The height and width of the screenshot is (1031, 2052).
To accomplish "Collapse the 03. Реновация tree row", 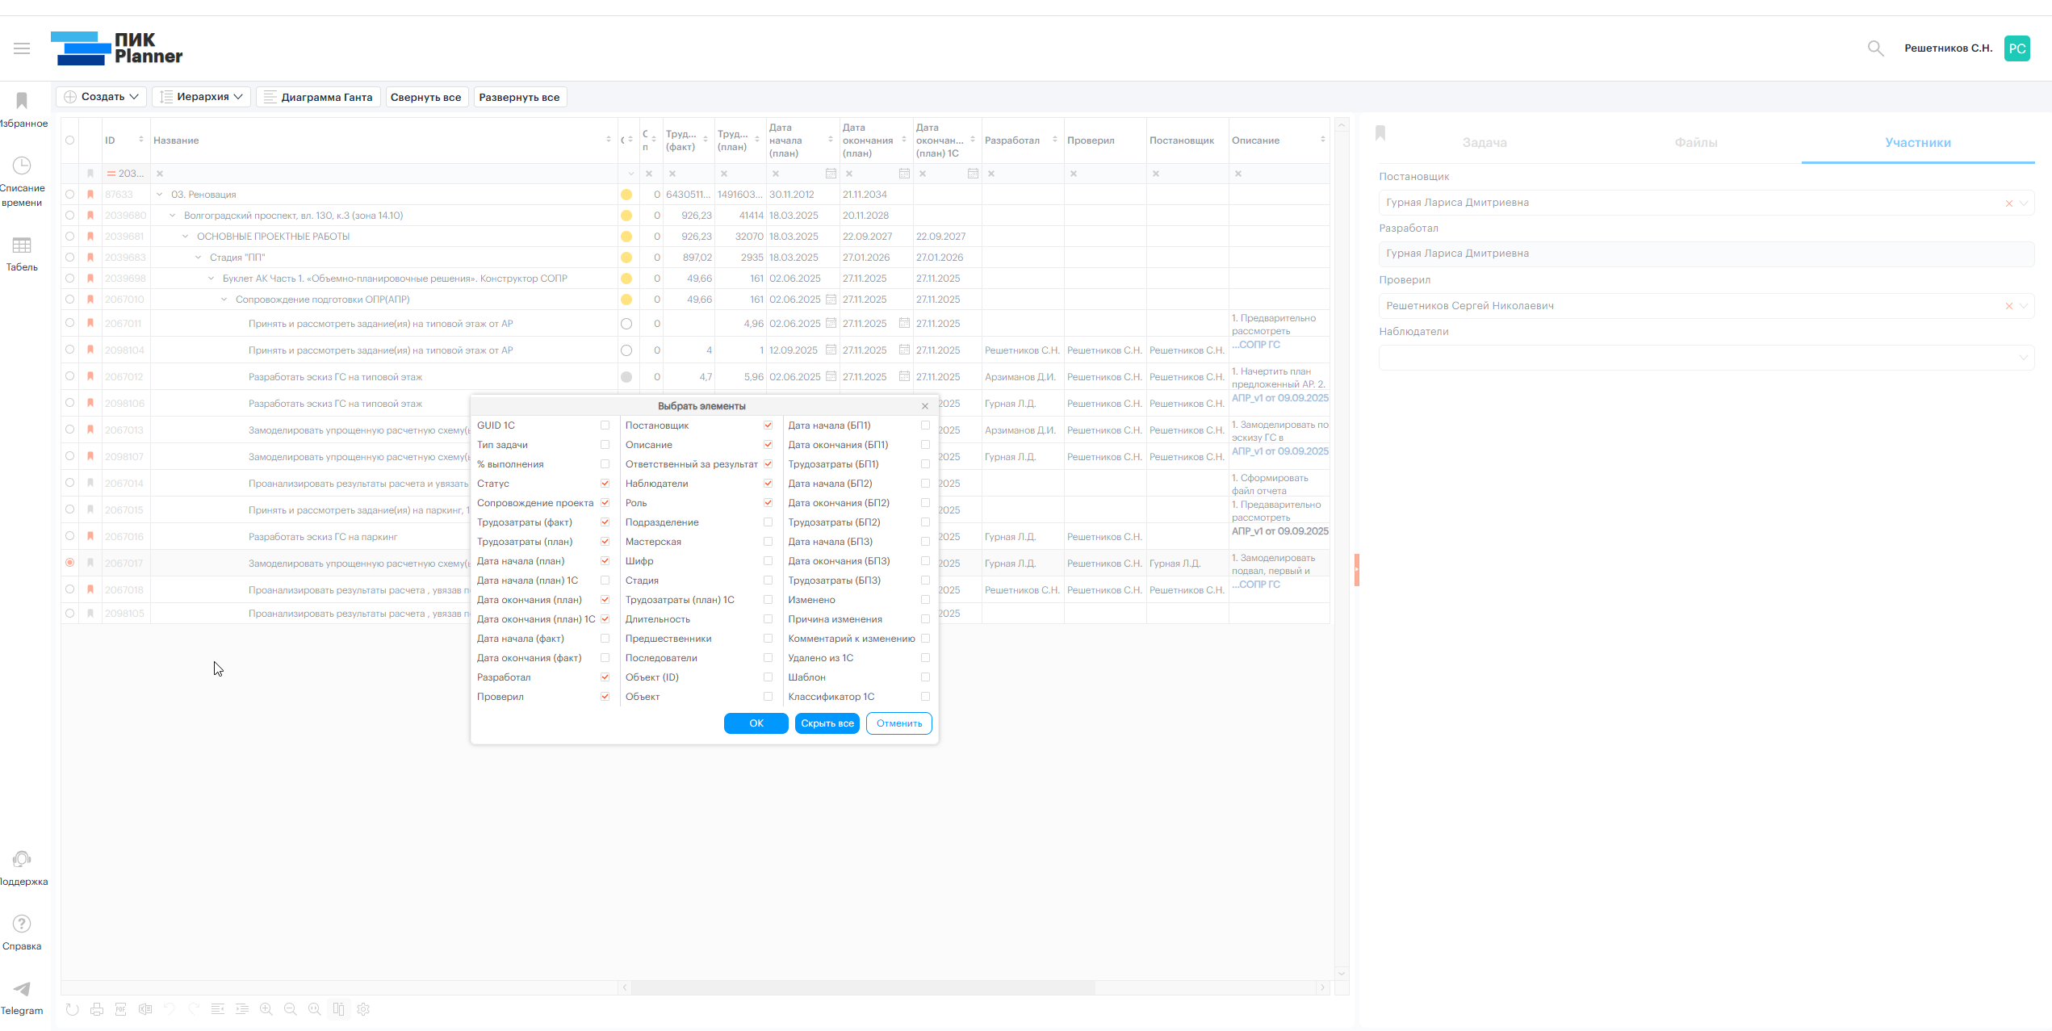I will 160,195.
